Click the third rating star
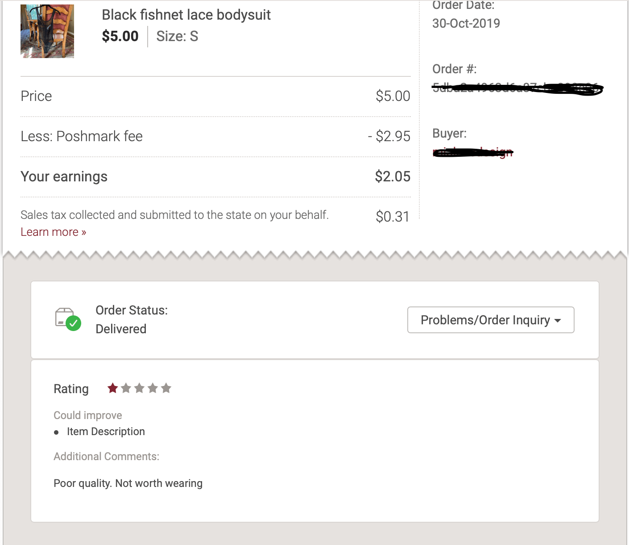The image size is (629, 545). pyautogui.click(x=139, y=388)
